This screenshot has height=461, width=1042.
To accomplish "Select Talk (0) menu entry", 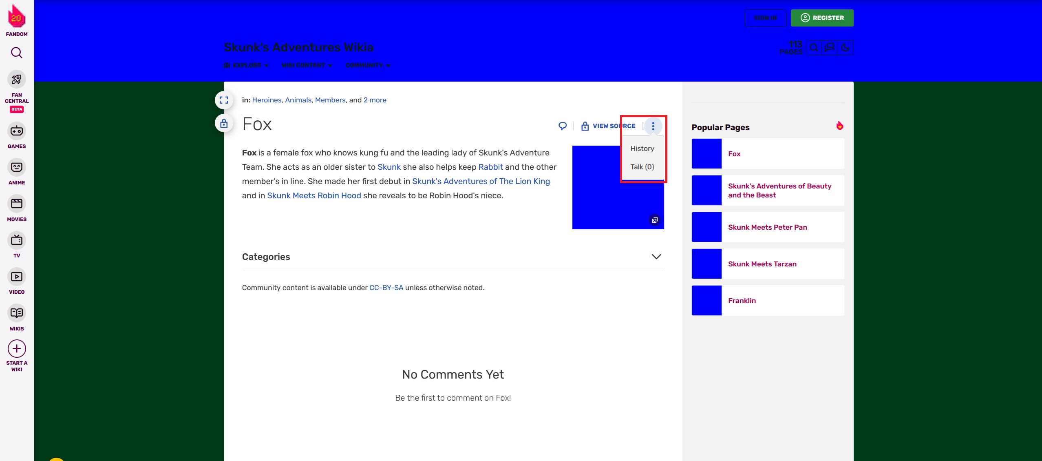I will 642,167.
